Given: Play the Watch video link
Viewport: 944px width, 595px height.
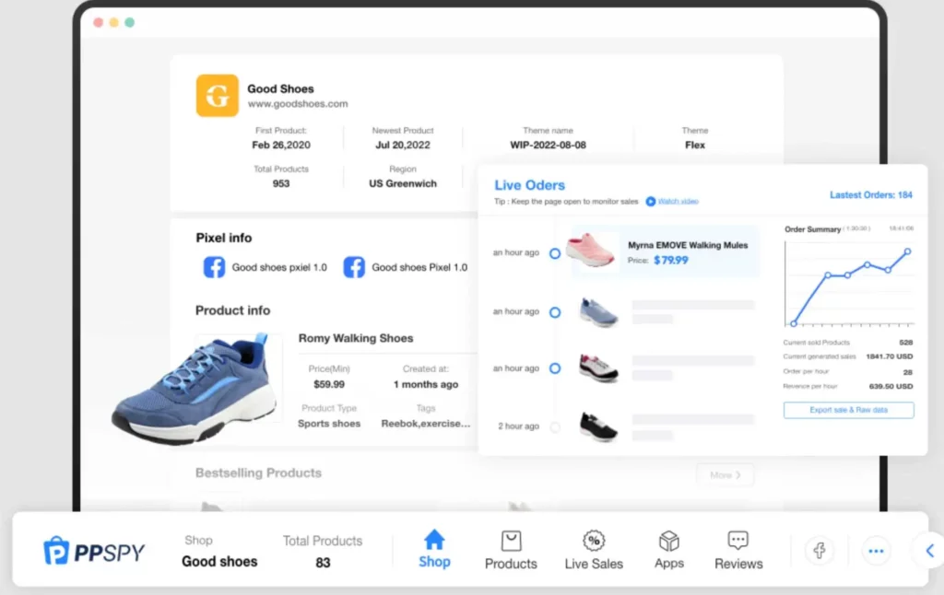Looking at the screenshot, I should click(x=672, y=202).
